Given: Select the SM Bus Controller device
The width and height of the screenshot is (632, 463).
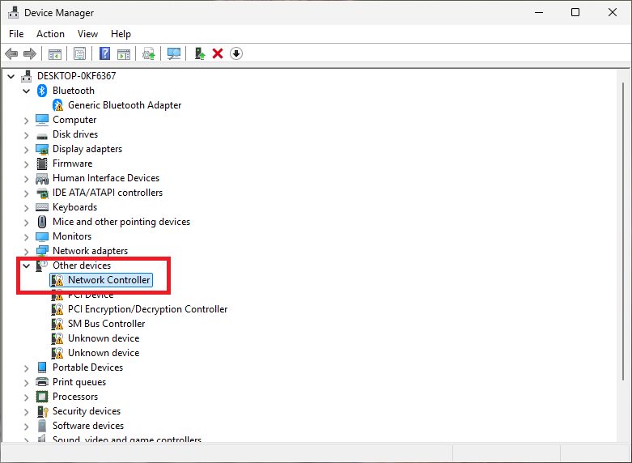Looking at the screenshot, I should (106, 324).
